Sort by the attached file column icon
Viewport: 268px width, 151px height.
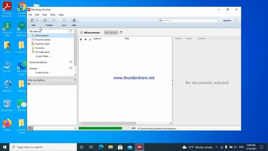[x=90, y=39]
